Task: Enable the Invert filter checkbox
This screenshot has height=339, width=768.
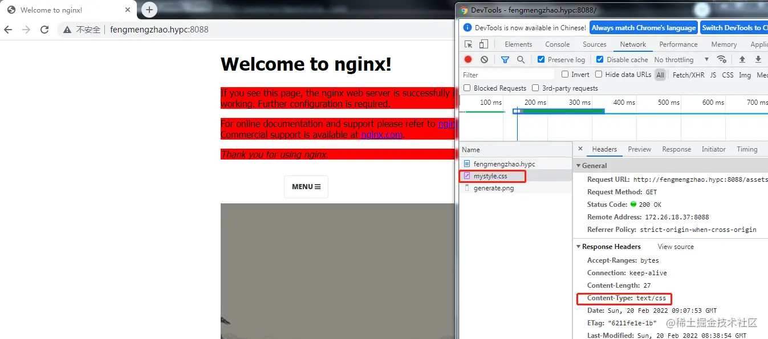Action: click(565, 74)
